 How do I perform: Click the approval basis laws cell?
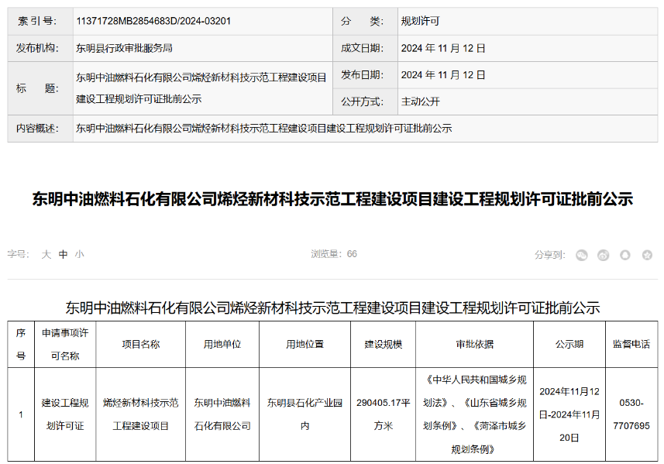point(475,414)
